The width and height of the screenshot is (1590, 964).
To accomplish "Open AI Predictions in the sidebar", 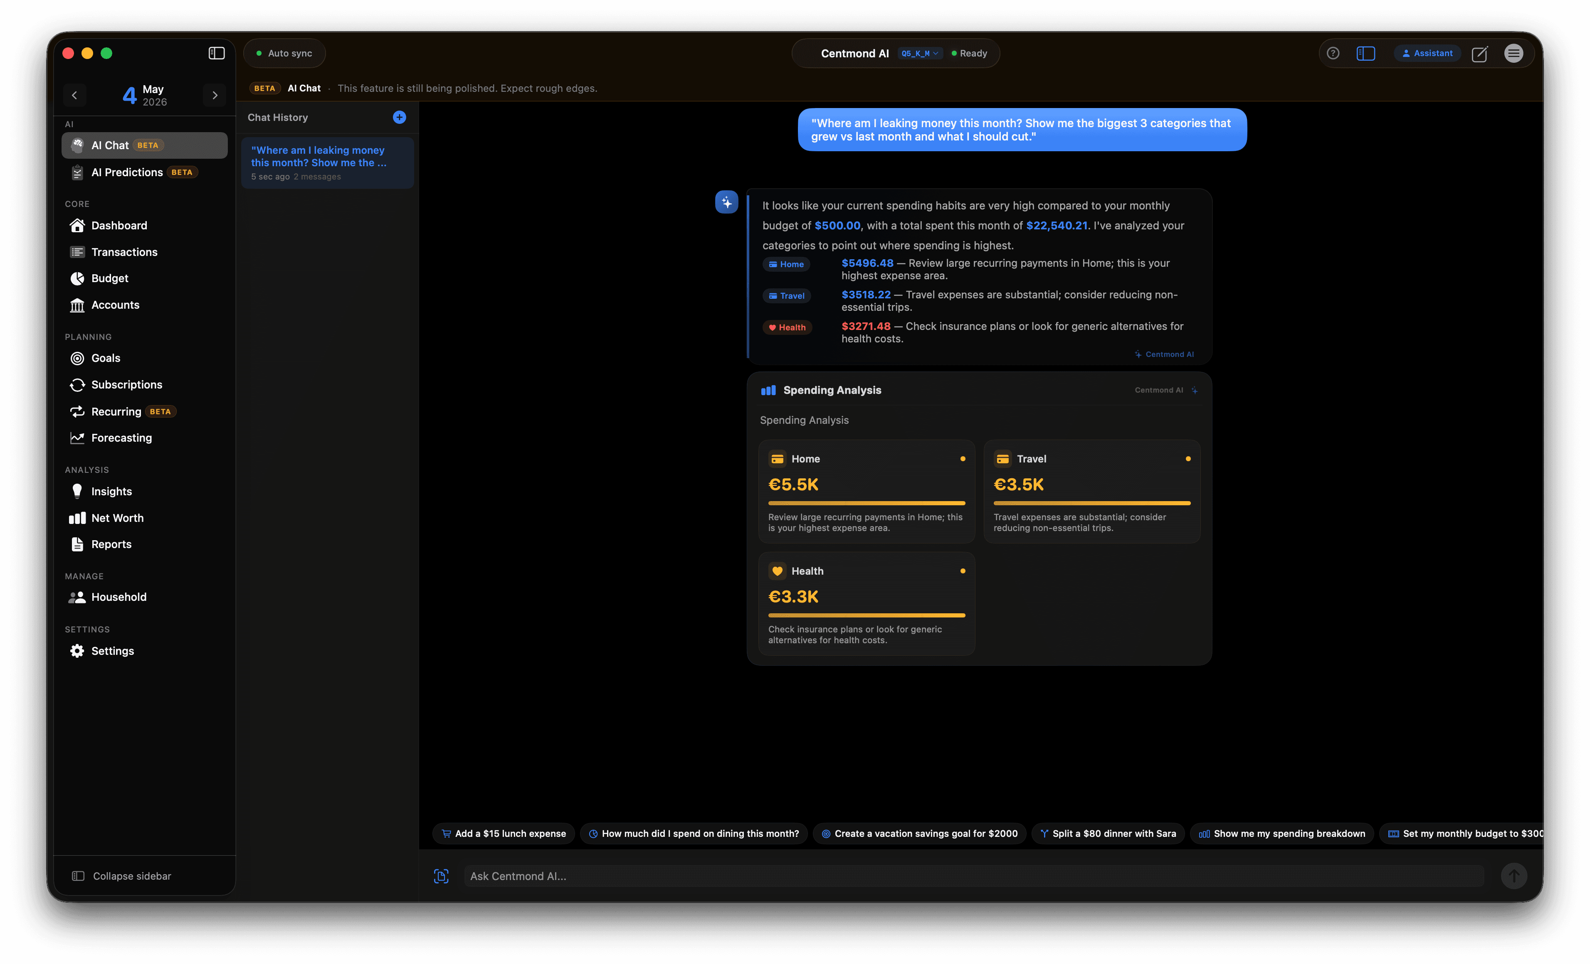I will pyautogui.click(x=145, y=172).
